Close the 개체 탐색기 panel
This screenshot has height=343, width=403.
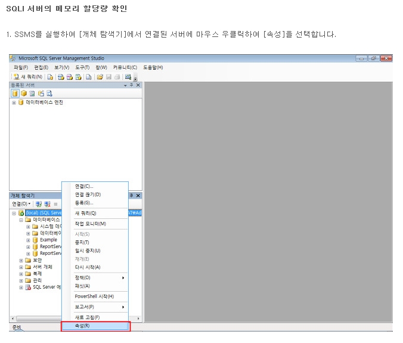[138, 196]
